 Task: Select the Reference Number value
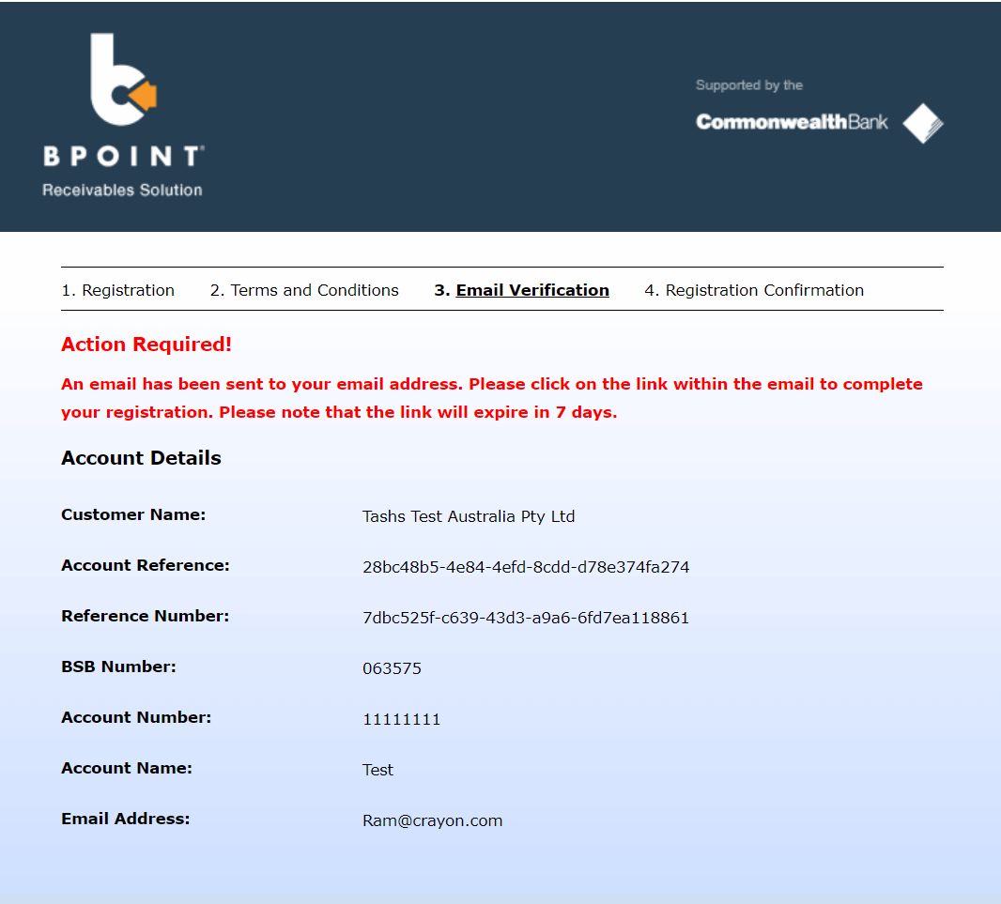click(526, 617)
